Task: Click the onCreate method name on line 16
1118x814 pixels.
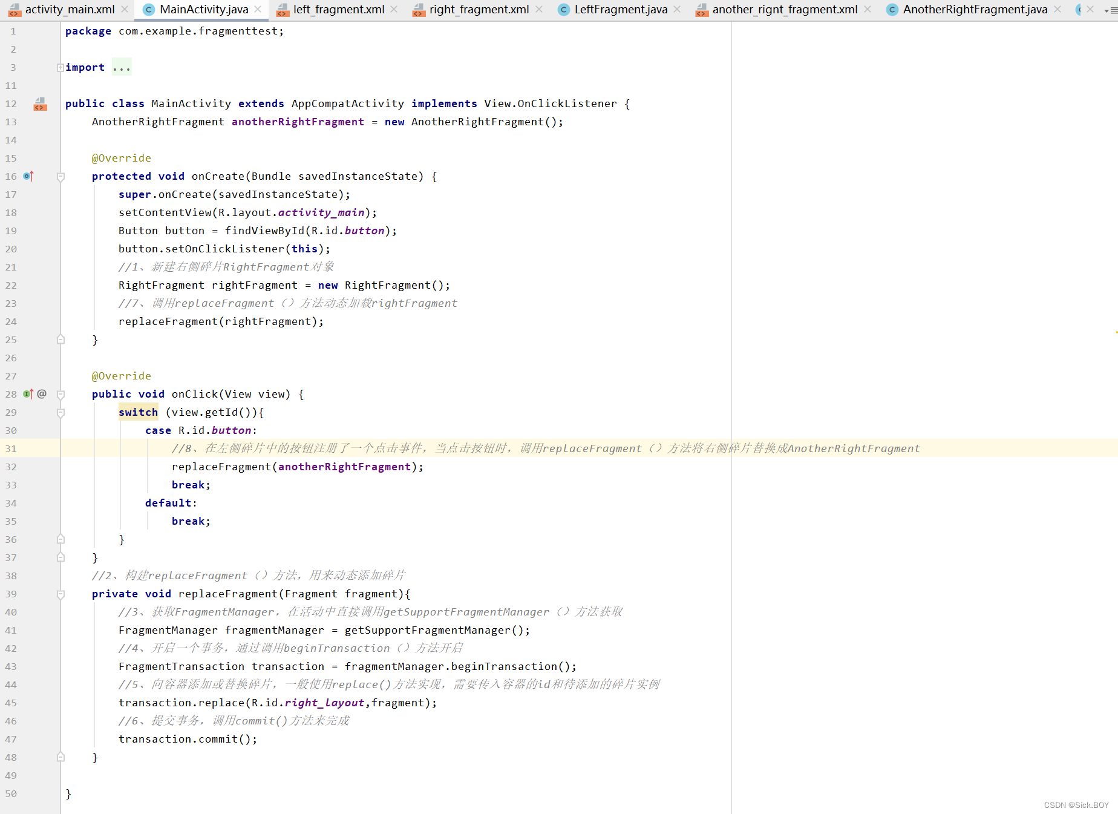Action: coord(218,176)
